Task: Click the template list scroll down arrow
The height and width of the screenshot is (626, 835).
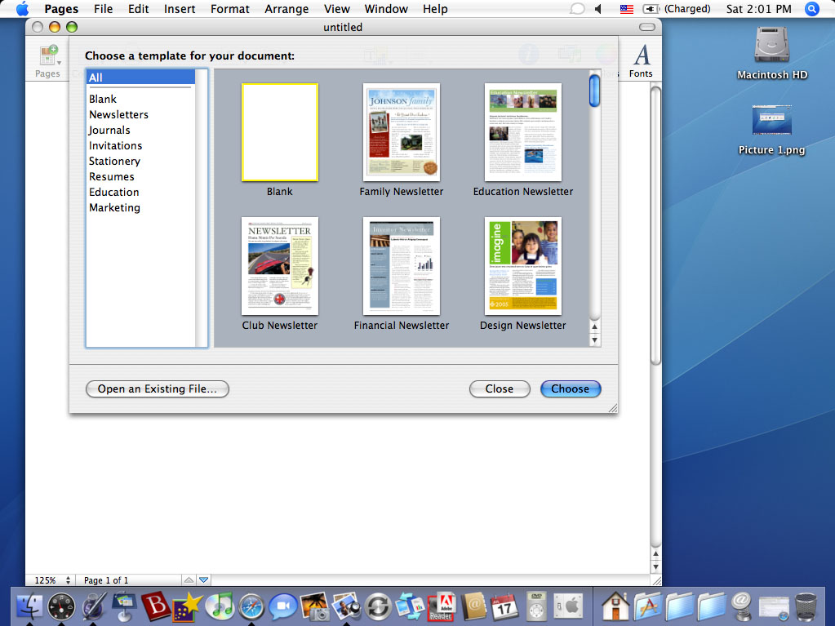Action: pyautogui.click(x=594, y=340)
